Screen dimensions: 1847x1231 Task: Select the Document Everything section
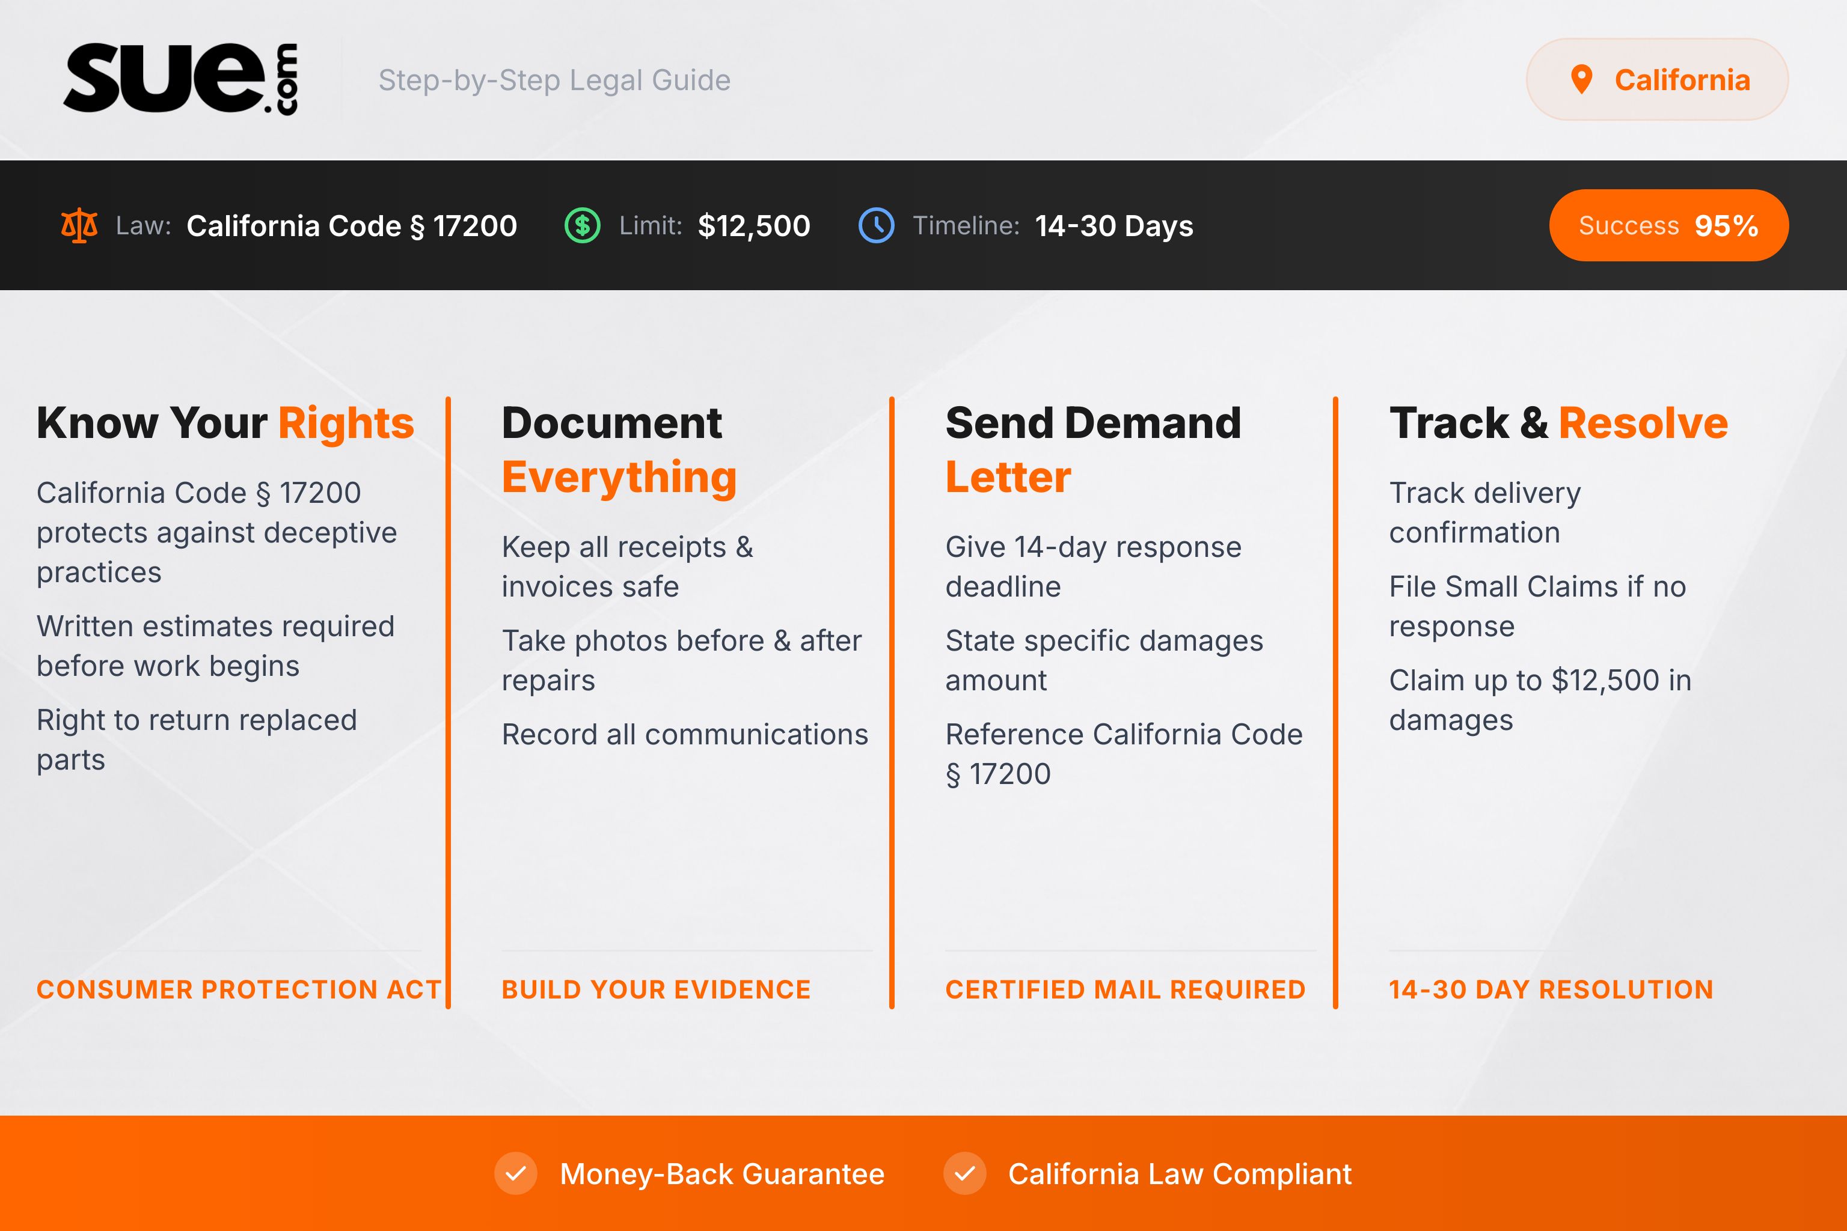point(620,448)
